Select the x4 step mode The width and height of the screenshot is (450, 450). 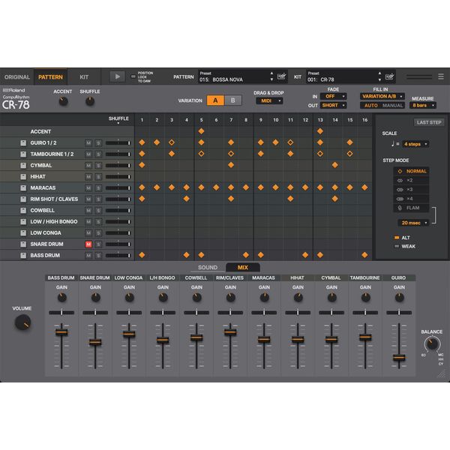(411, 199)
